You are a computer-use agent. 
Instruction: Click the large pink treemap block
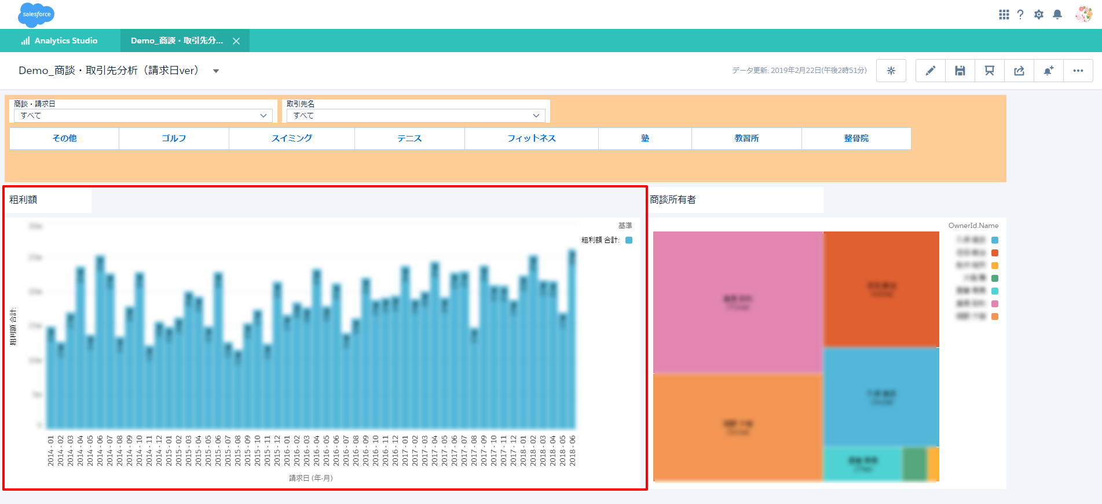coord(737,301)
